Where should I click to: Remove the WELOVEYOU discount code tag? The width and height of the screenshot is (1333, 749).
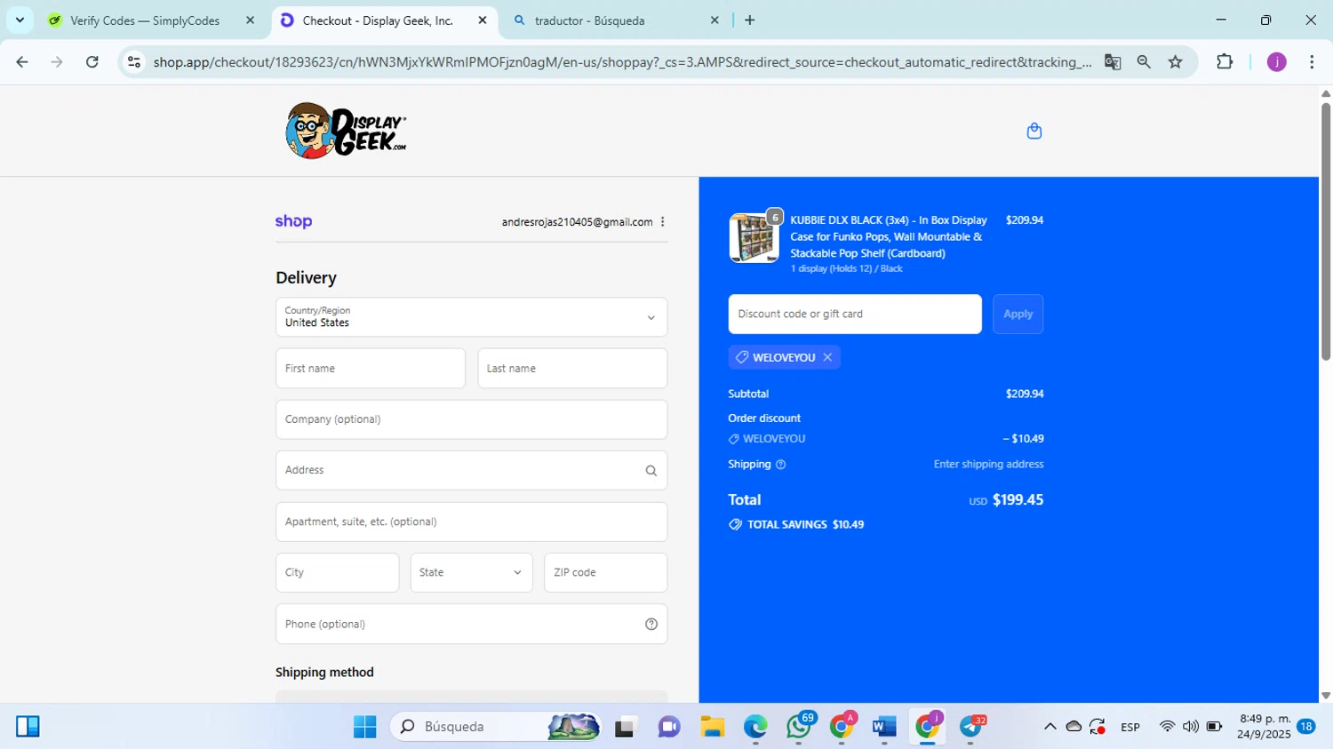pos(827,357)
